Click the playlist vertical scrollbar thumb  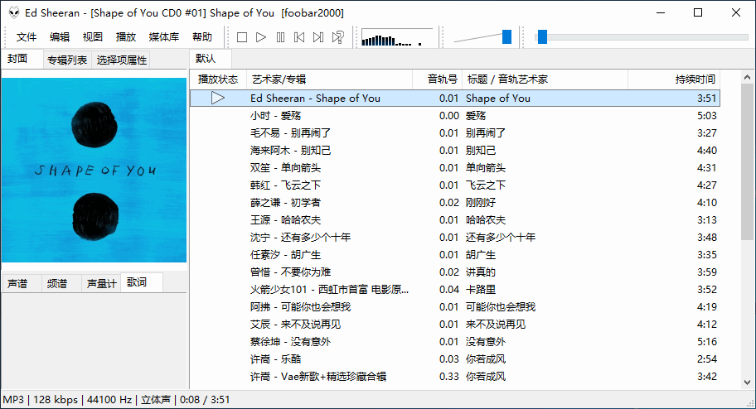click(x=747, y=162)
